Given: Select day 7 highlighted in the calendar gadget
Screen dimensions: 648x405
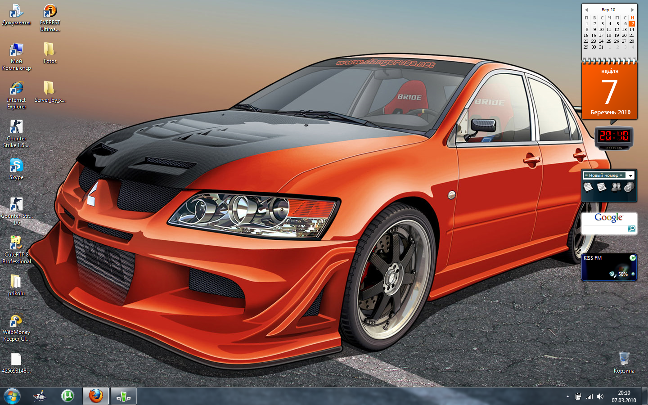Looking at the screenshot, I should 632,23.
